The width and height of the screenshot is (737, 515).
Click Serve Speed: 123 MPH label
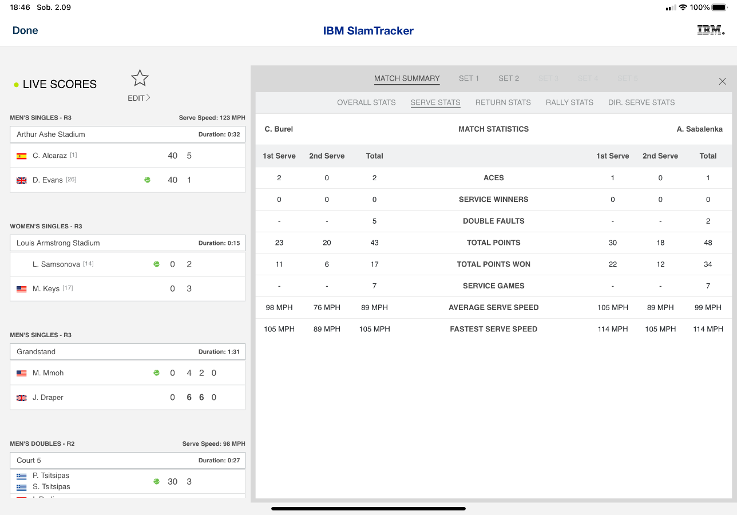click(x=212, y=118)
